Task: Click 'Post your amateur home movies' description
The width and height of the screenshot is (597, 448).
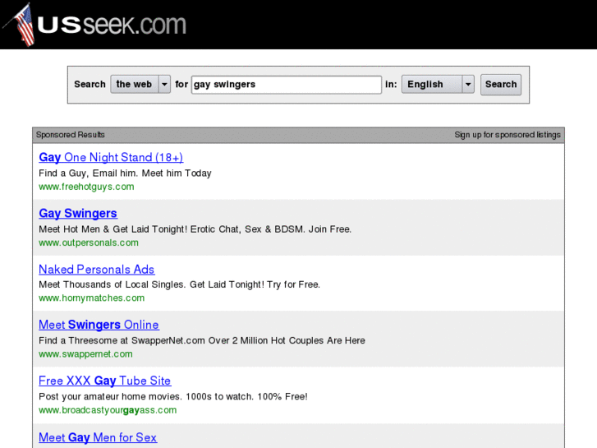Action: point(173,396)
